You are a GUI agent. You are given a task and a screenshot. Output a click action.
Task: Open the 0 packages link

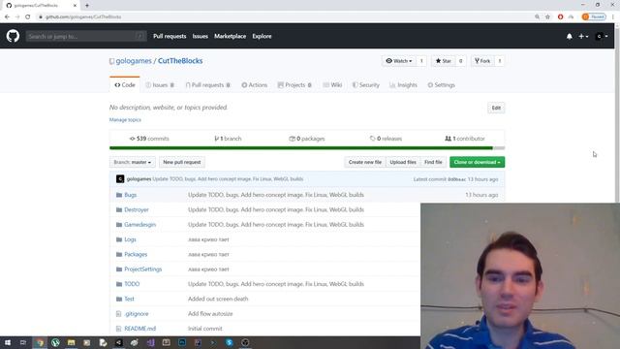tap(307, 139)
